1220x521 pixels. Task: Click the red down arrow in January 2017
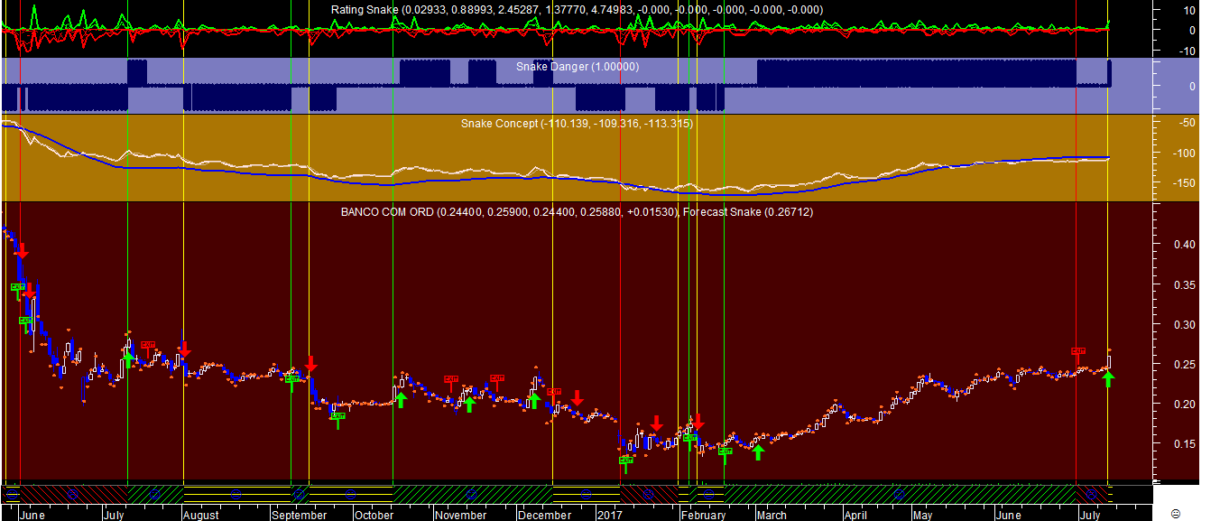(x=657, y=423)
